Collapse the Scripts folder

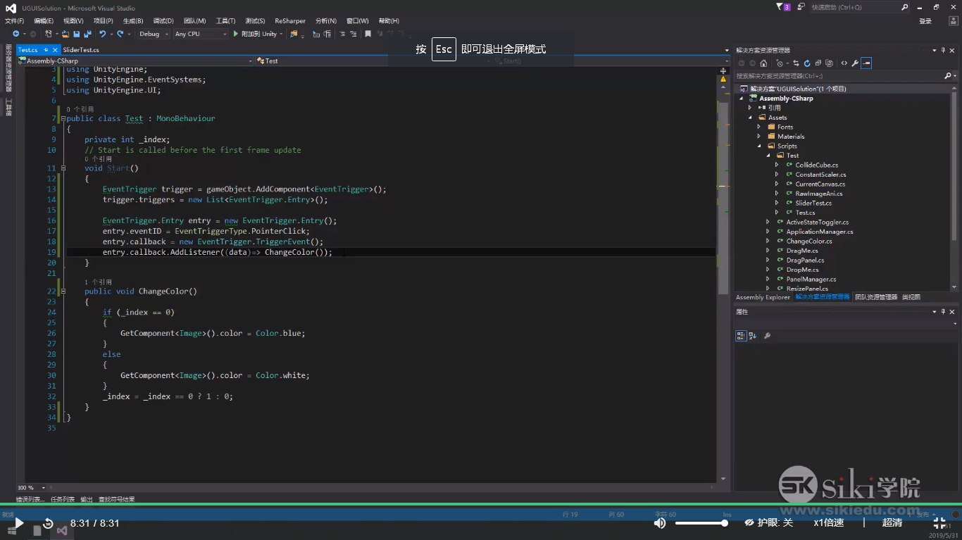(759, 146)
